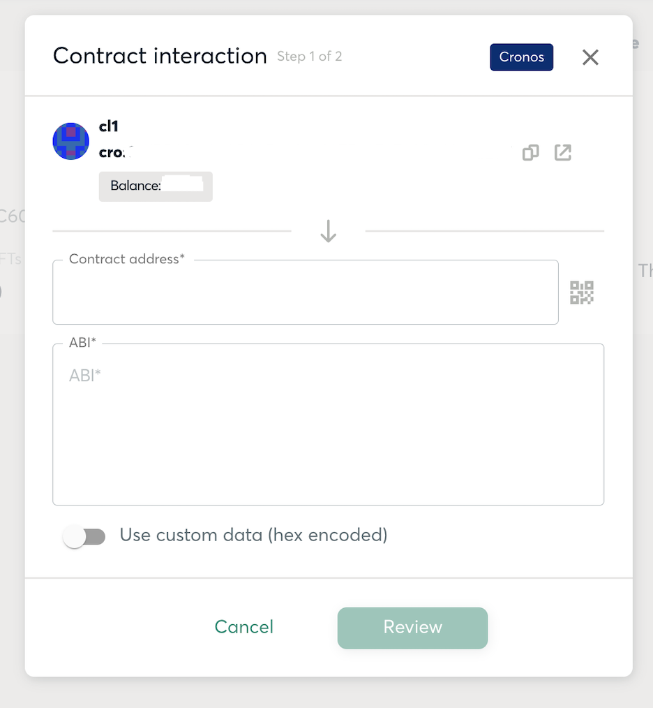Click the cl1 account identicon avatar
This screenshot has width=653, height=708.
click(71, 141)
